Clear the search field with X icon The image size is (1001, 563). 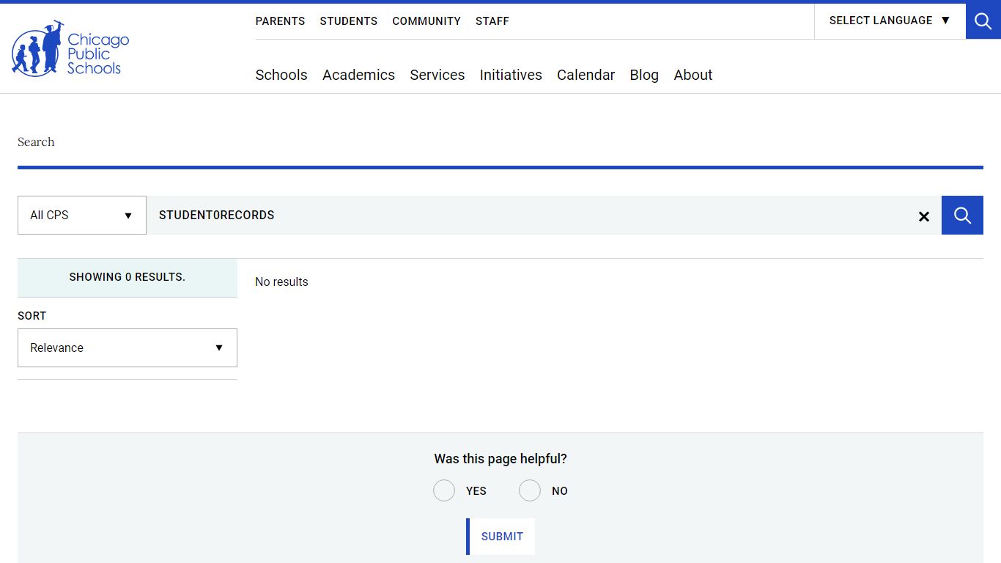click(924, 216)
